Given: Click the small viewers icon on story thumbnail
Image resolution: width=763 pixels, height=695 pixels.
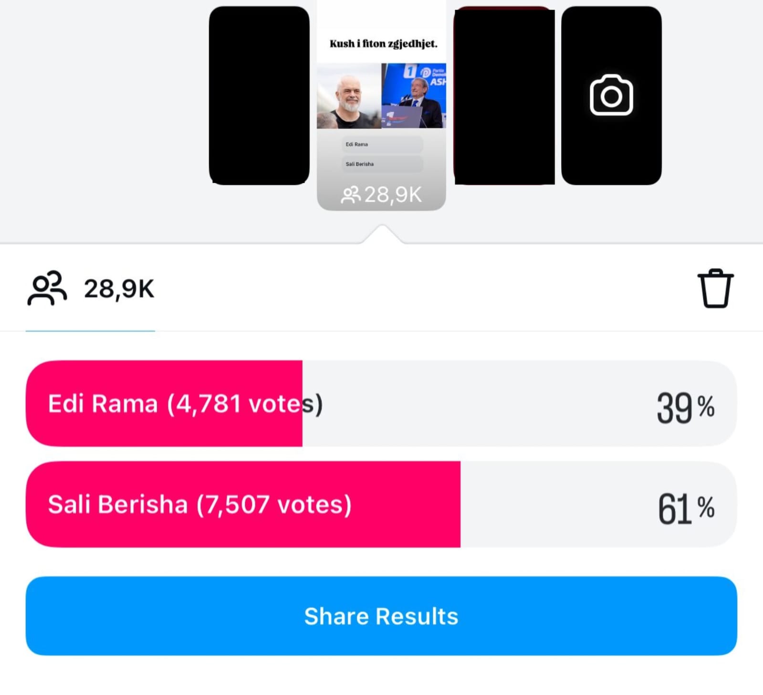Looking at the screenshot, I should pos(351,195).
